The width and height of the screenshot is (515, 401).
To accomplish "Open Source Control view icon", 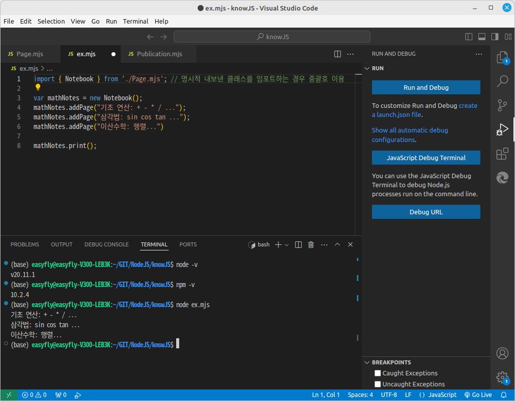I will (502, 105).
